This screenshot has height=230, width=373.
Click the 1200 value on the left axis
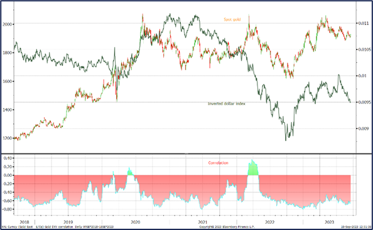tap(7, 138)
